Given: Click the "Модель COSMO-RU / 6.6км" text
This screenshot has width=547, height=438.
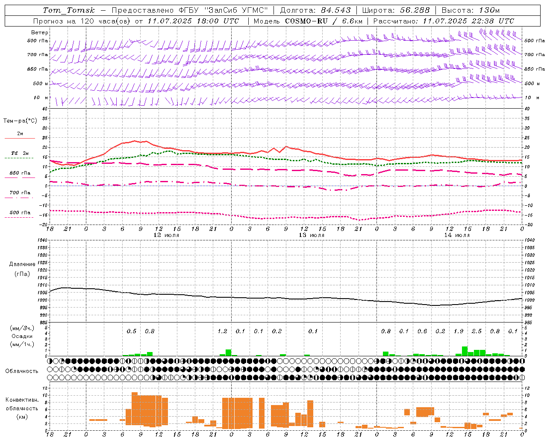Looking at the screenshot, I should [x=308, y=21].
